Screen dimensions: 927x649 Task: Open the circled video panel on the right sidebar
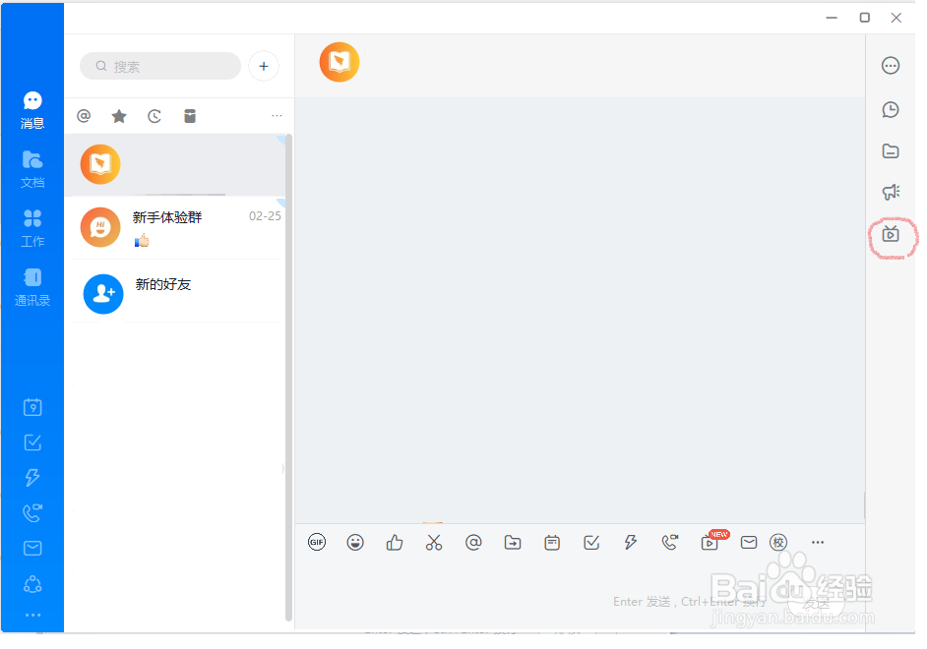tap(891, 236)
